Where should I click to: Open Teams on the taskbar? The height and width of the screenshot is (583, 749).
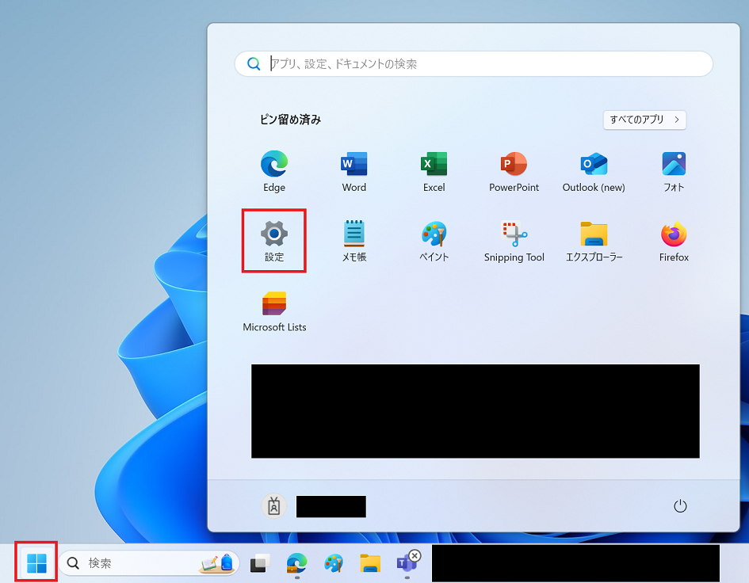pos(407,563)
